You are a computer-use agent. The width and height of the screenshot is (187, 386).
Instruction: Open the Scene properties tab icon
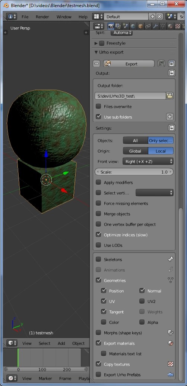[126, 26]
